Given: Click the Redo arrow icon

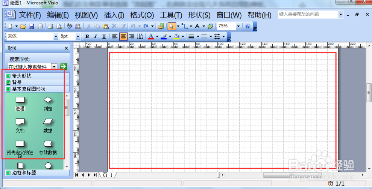Looking at the screenshot, I should 146,26.
